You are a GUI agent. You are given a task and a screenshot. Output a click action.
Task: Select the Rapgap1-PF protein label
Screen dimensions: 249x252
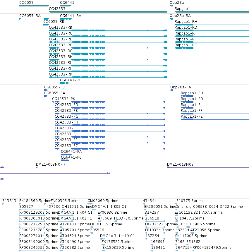tap(191, 111)
